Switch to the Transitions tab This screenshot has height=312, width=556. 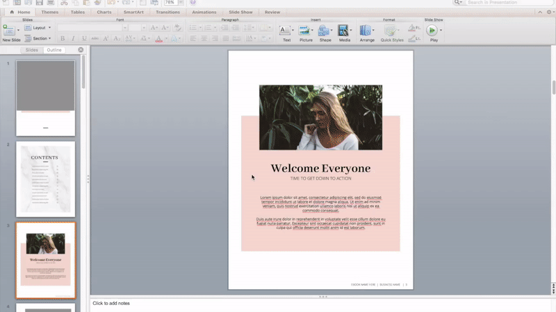click(x=167, y=12)
